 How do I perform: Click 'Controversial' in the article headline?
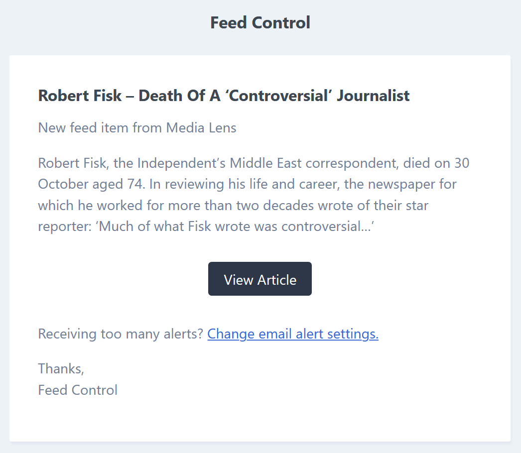[x=279, y=96]
